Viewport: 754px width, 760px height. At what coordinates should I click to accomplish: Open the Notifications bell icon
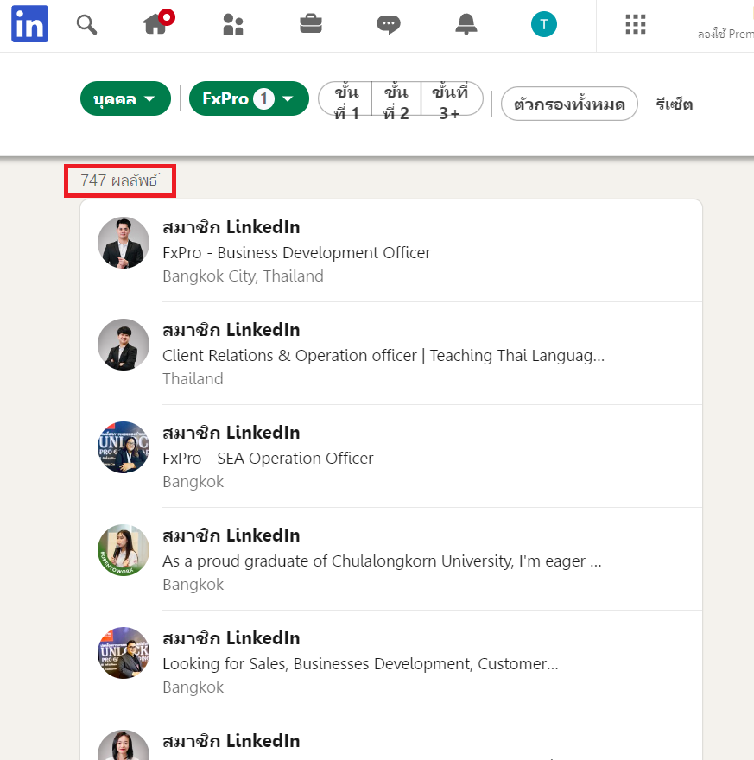coord(466,24)
